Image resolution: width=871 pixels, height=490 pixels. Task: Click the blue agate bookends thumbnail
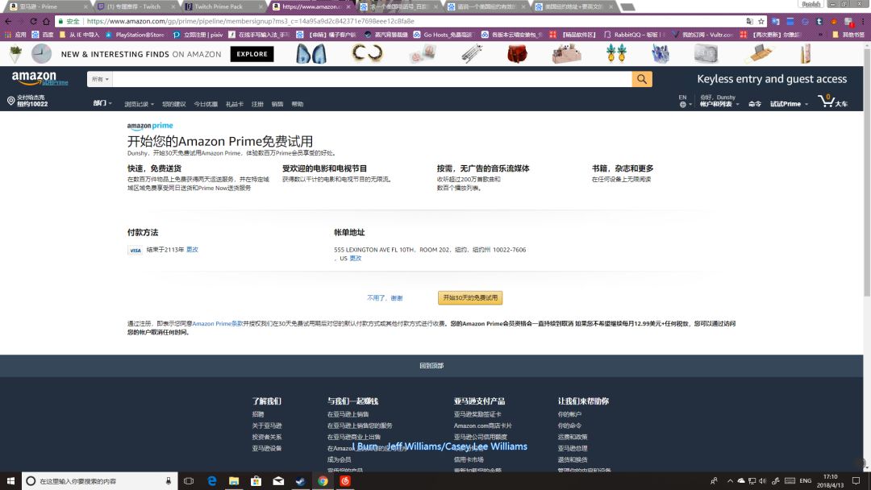pos(311,54)
